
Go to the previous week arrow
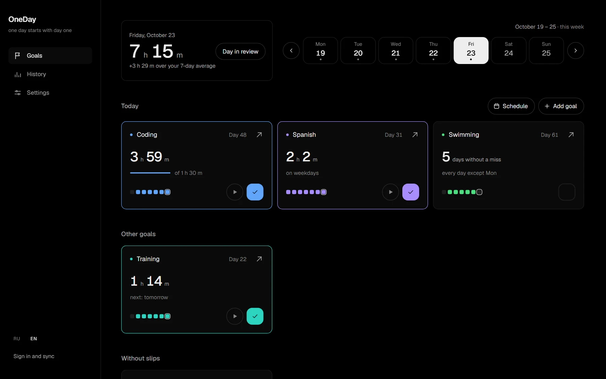[291, 51]
